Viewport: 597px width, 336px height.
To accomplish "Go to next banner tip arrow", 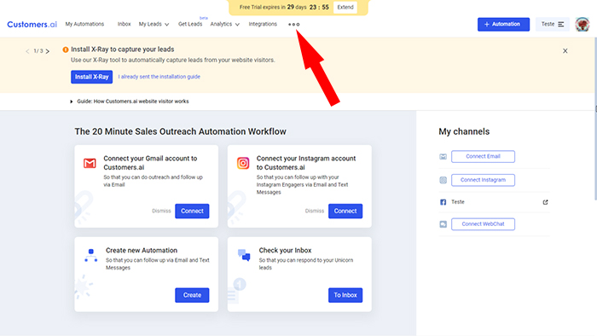I will coord(48,51).
